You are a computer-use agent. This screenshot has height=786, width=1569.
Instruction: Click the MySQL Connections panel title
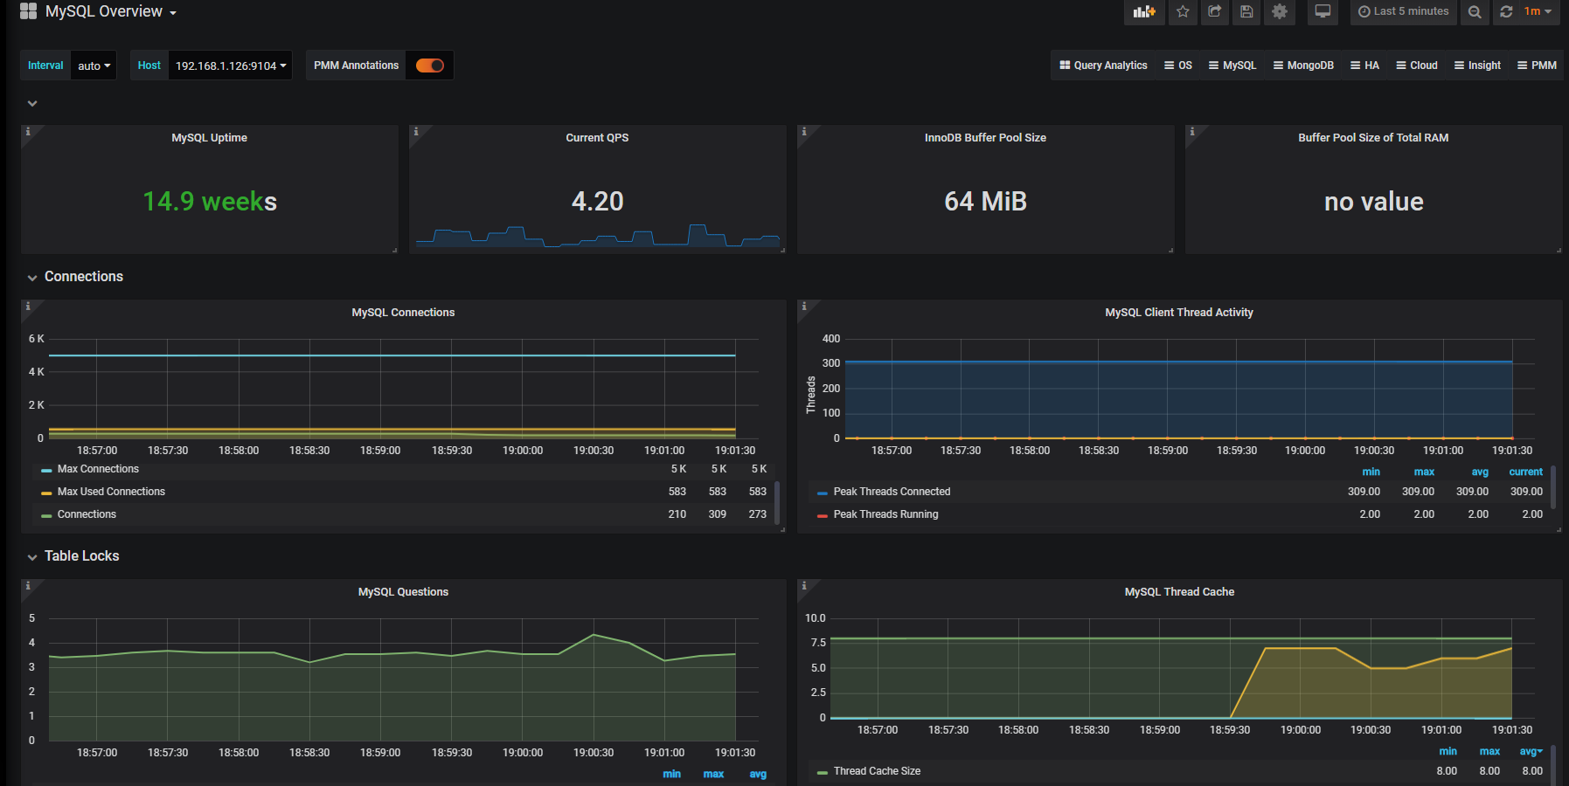click(403, 313)
